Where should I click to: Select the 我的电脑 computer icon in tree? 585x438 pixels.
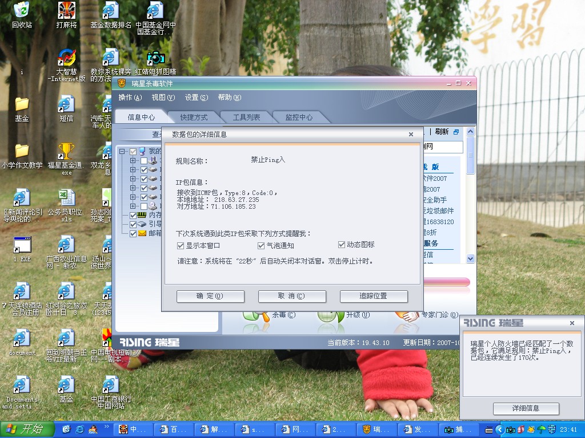point(142,151)
